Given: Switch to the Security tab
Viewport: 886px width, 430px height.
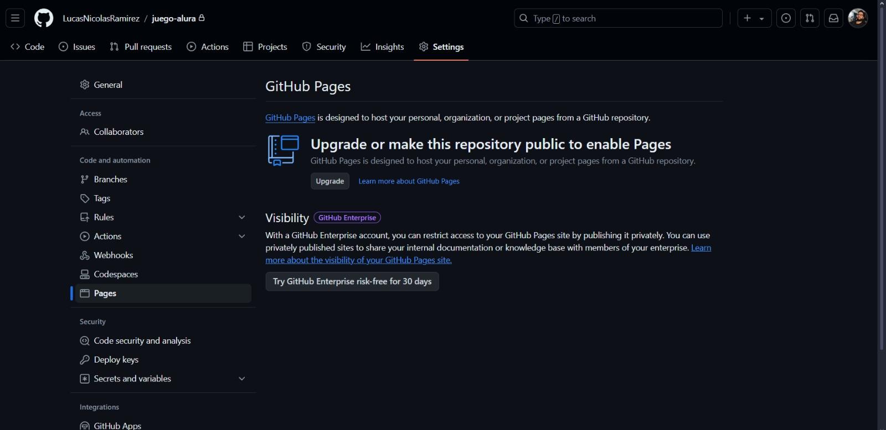Looking at the screenshot, I should (x=324, y=47).
